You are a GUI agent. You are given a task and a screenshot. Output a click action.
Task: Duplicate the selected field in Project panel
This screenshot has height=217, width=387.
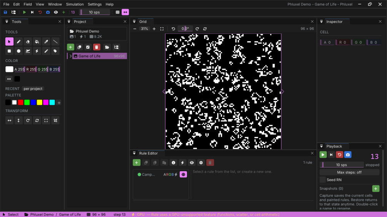(x=79, y=47)
